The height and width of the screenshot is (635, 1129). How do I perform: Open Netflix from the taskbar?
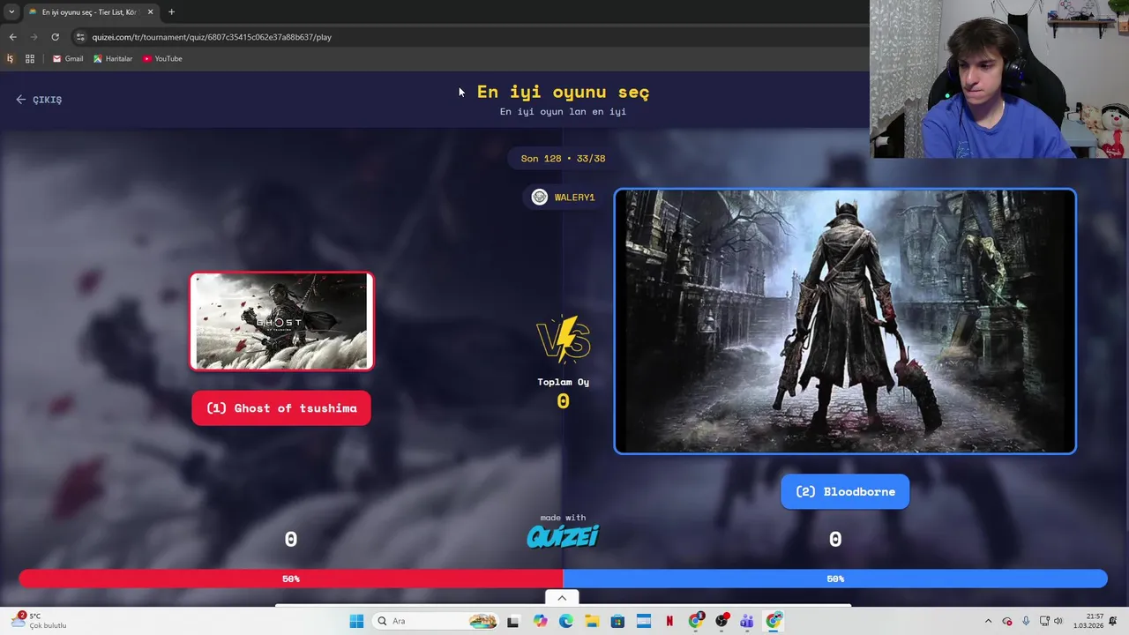coord(669,621)
